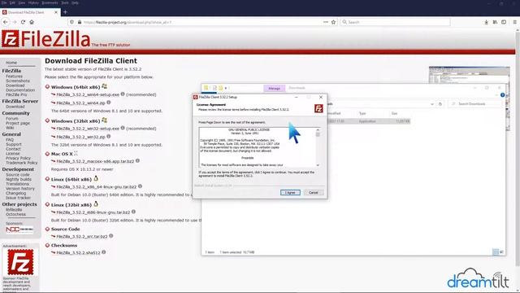Open a new browser tab with plus

65,12
